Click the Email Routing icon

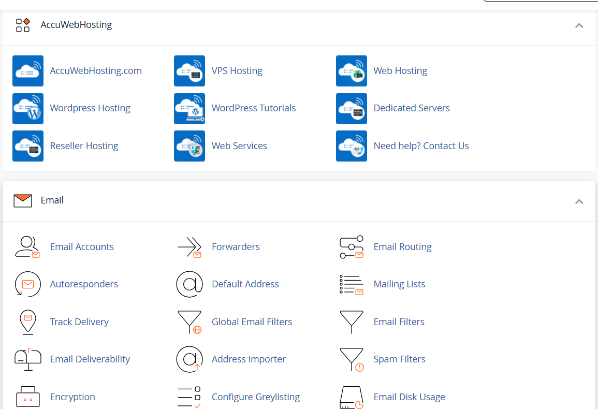coord(352,247)
